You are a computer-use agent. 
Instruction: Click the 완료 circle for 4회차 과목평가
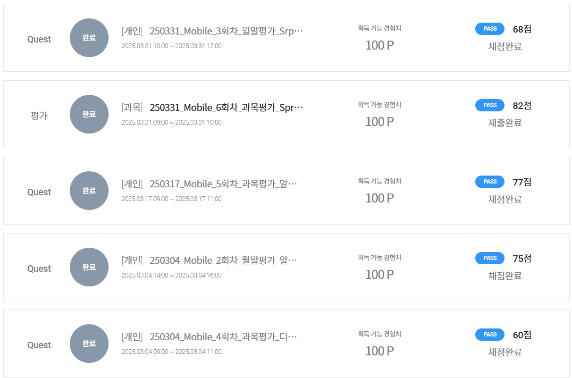pyautogui.click(x=89, y=344)
